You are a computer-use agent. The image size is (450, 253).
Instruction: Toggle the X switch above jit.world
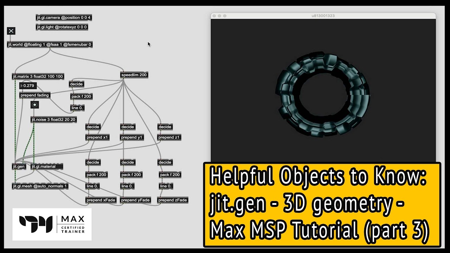coord(11,31)
